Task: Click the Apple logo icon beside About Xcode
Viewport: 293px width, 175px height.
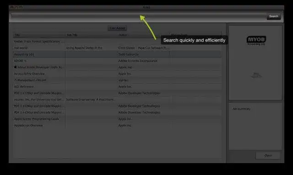Action: pyautogui.click(x=15, y=67)
